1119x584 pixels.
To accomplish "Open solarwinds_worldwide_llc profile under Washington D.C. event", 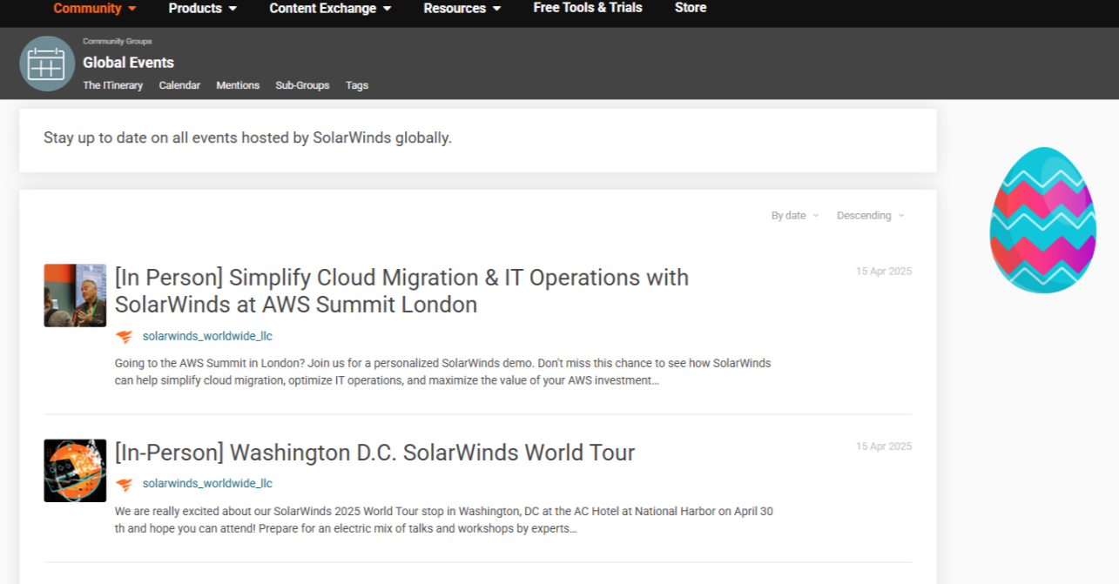I will pos(207,484).
